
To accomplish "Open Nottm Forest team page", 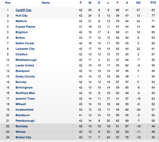I will pos(25,43).
